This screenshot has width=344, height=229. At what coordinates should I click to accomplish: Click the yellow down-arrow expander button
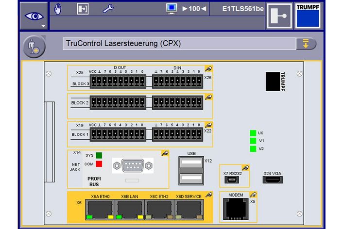click(306, 44)
